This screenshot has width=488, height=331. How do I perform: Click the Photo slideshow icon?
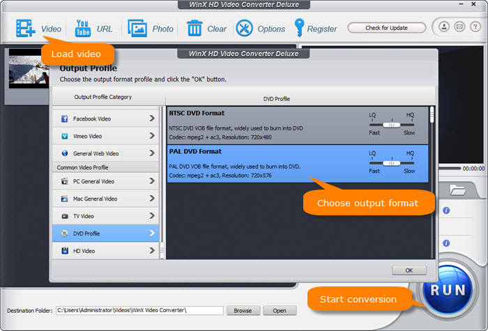pos(137,29)
